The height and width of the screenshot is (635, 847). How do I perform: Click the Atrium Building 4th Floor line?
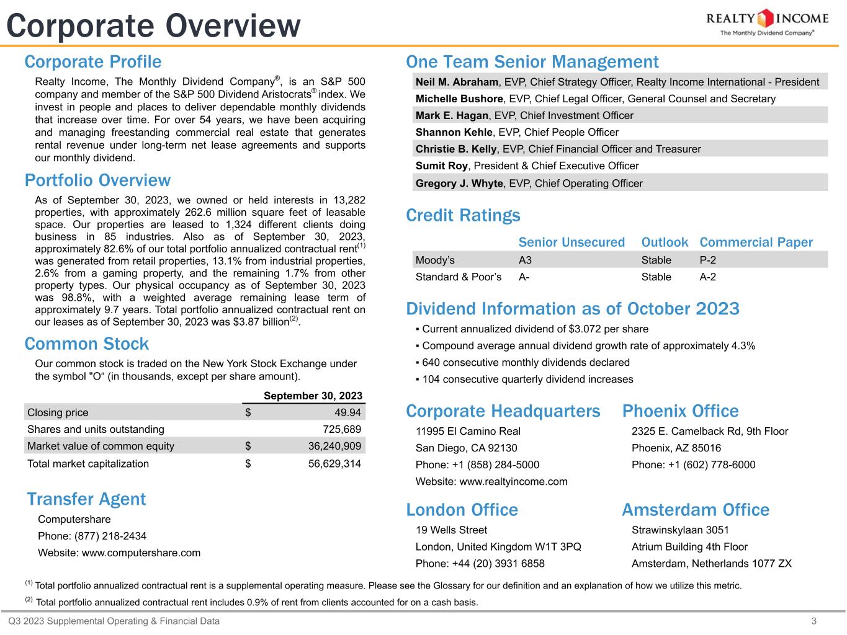point(689,547)
